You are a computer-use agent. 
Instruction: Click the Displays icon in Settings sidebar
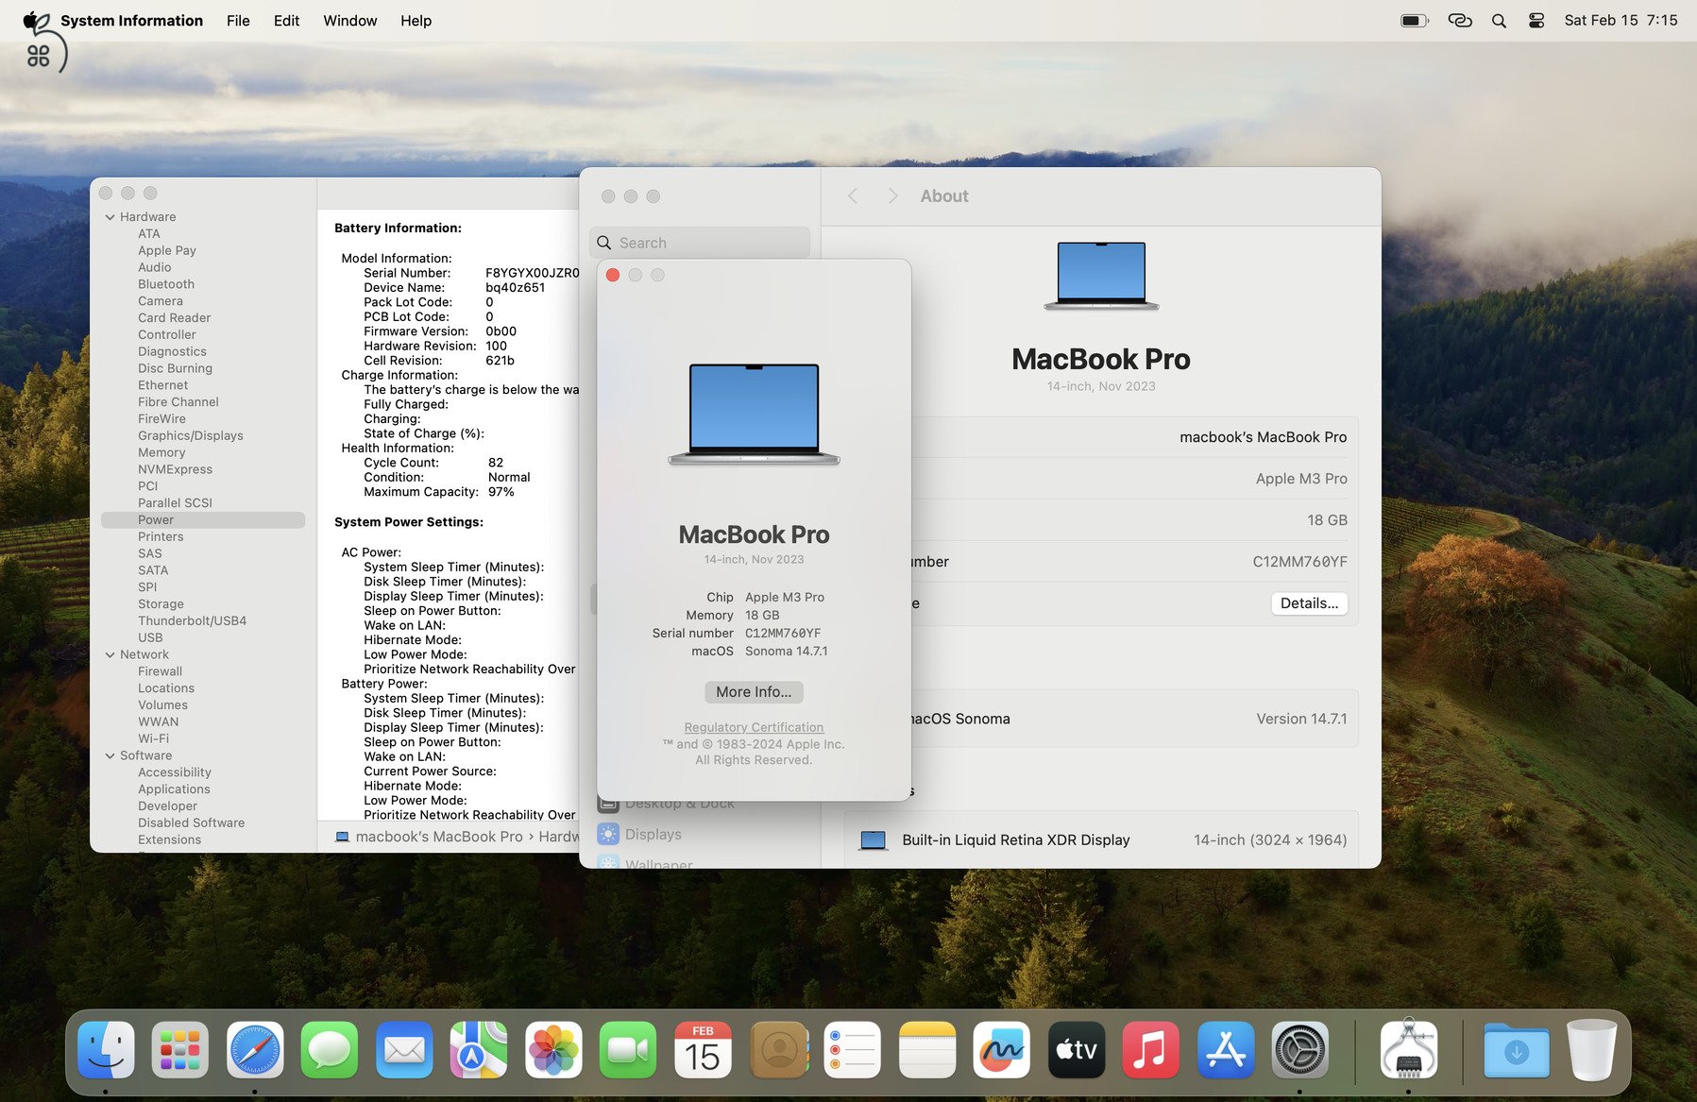click(x=608, y=834)
